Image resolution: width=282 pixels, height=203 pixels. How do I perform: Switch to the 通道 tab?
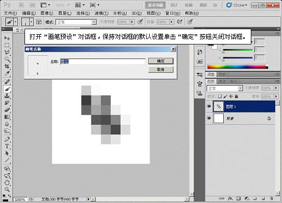tap(222, 81)
